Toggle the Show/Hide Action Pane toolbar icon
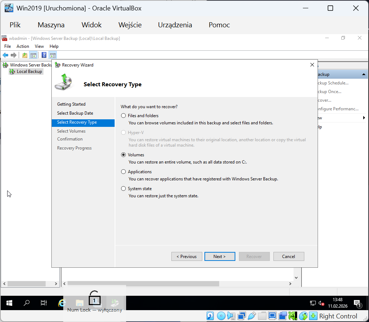Screen dimensions: 369x322 coord(53,55)
